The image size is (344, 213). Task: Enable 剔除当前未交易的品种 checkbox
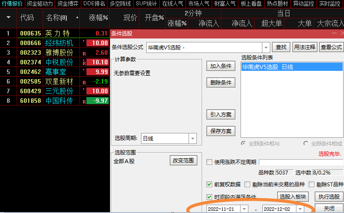tap(247, 185)
